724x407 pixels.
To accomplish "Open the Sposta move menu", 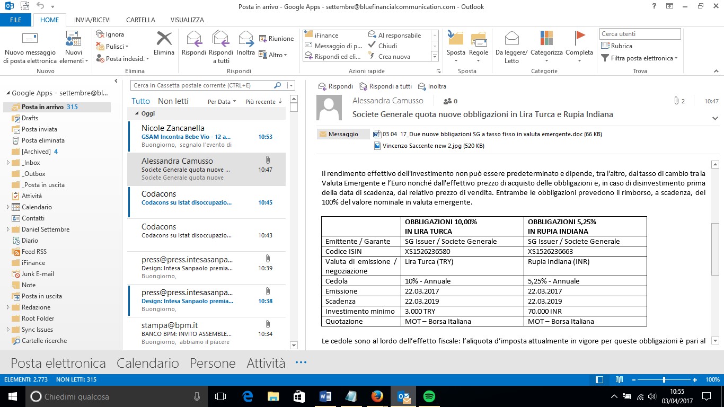I will [456, 48].
